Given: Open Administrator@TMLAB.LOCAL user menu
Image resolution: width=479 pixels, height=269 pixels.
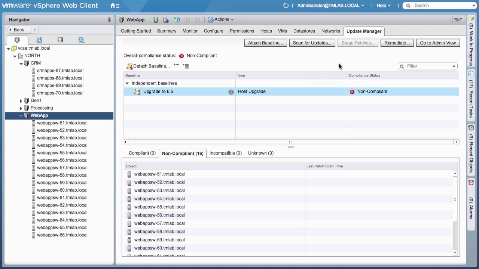Looking at the screenshot, I should click(x=330, y=6).
